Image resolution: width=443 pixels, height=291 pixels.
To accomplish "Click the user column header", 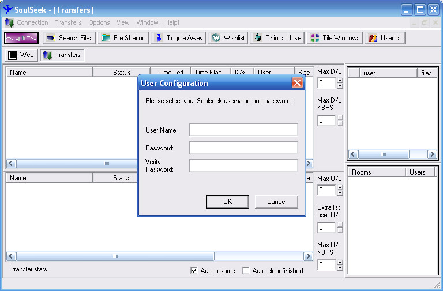I will [388, 73].
